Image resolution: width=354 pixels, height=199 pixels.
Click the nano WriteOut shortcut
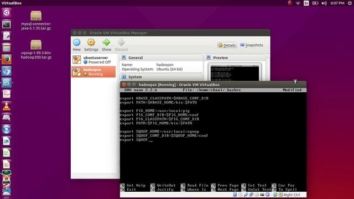coord(163,185)
